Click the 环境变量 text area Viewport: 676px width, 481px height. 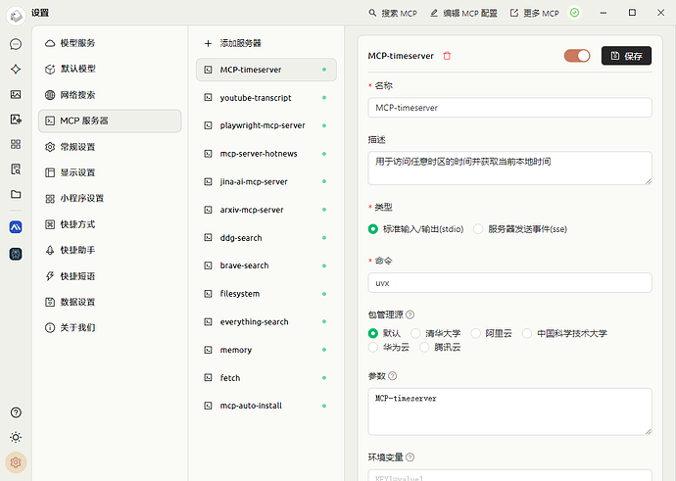click(x=509, y=475)
